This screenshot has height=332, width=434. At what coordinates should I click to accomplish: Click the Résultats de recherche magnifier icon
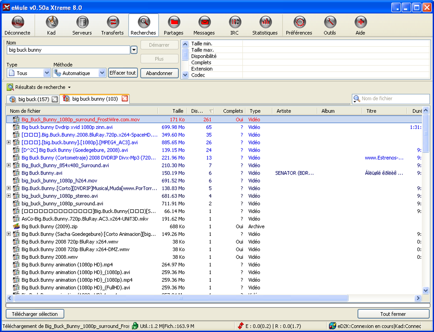[10, 87]
